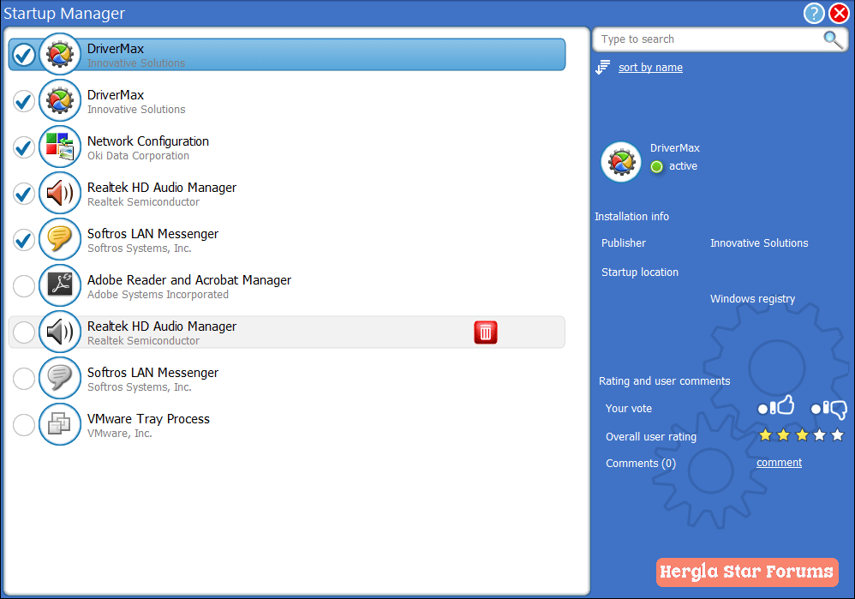Disable the checked Softros LAN Messenger entry
Screen dimensions: 855x599
point(24,240)
